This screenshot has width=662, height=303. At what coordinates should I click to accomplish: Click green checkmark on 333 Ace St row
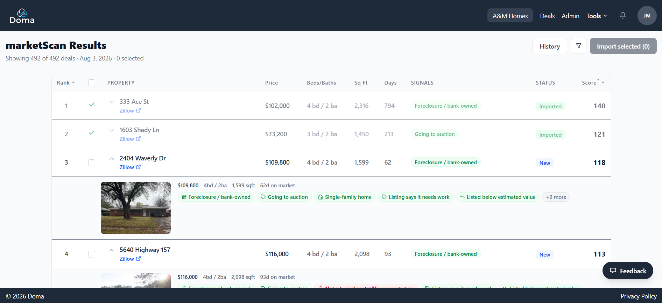[92, 104]
